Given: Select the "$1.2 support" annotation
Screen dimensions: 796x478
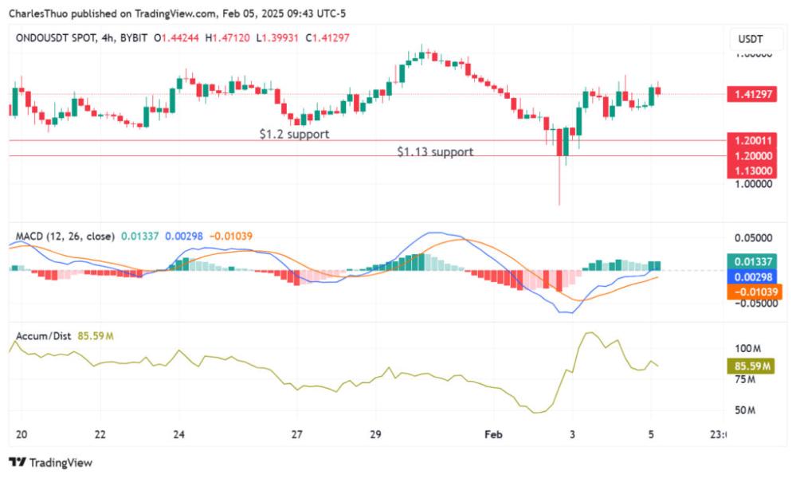Looking at the screenshot, I should coord(294,134).
